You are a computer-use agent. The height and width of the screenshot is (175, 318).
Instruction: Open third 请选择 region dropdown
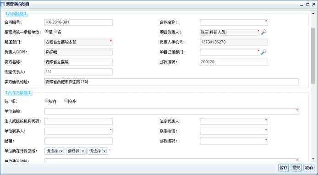click(x=98, y=151)
